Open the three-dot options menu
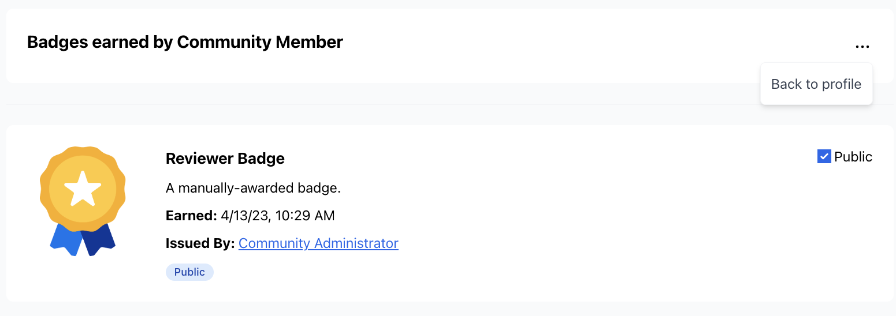The height and width of the screenshot is (316, 896). coord(862,46)
